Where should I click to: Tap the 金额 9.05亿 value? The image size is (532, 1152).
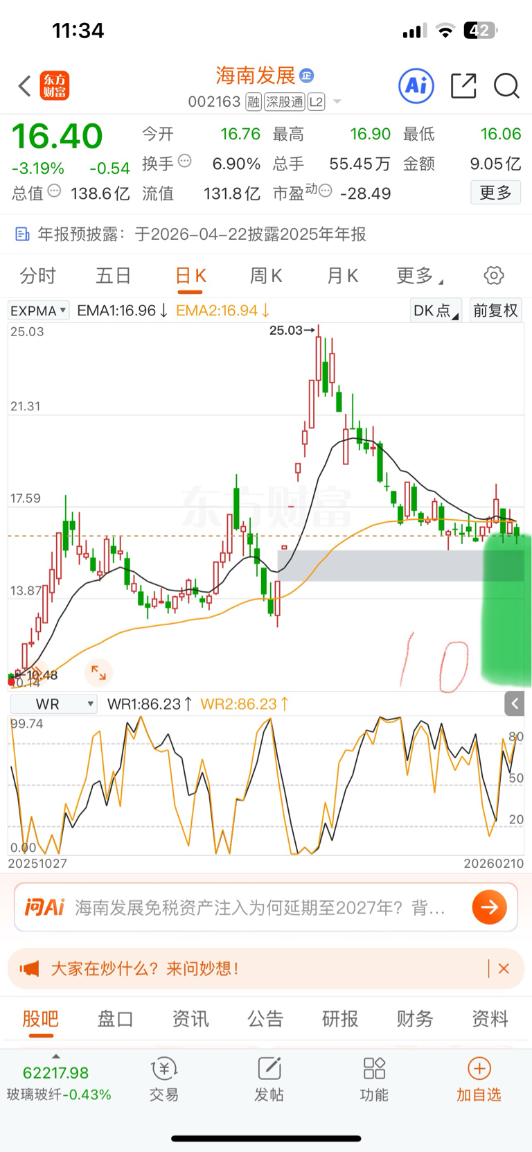pos(495,164)
